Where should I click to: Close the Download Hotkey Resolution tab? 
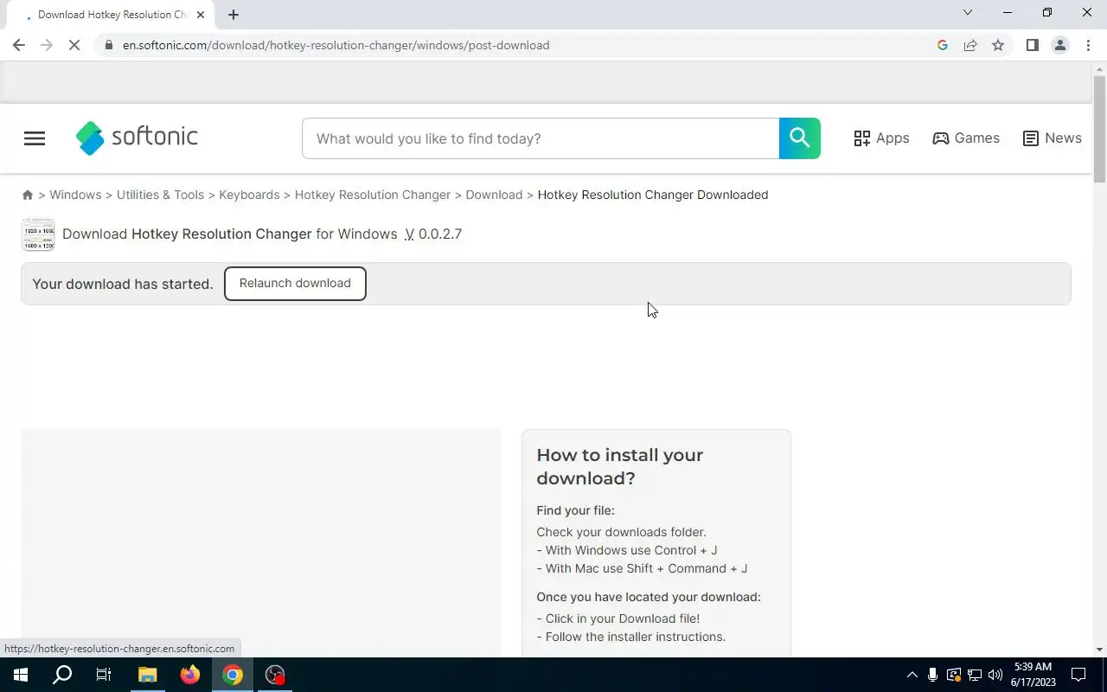201,15
